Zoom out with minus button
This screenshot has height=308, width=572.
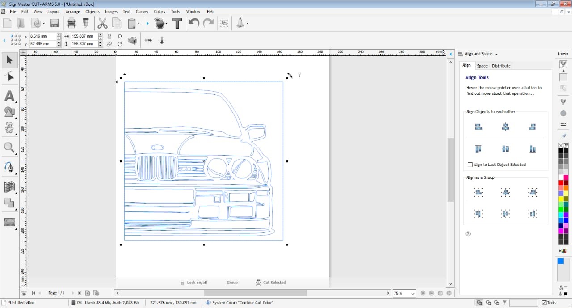(432, 293)
